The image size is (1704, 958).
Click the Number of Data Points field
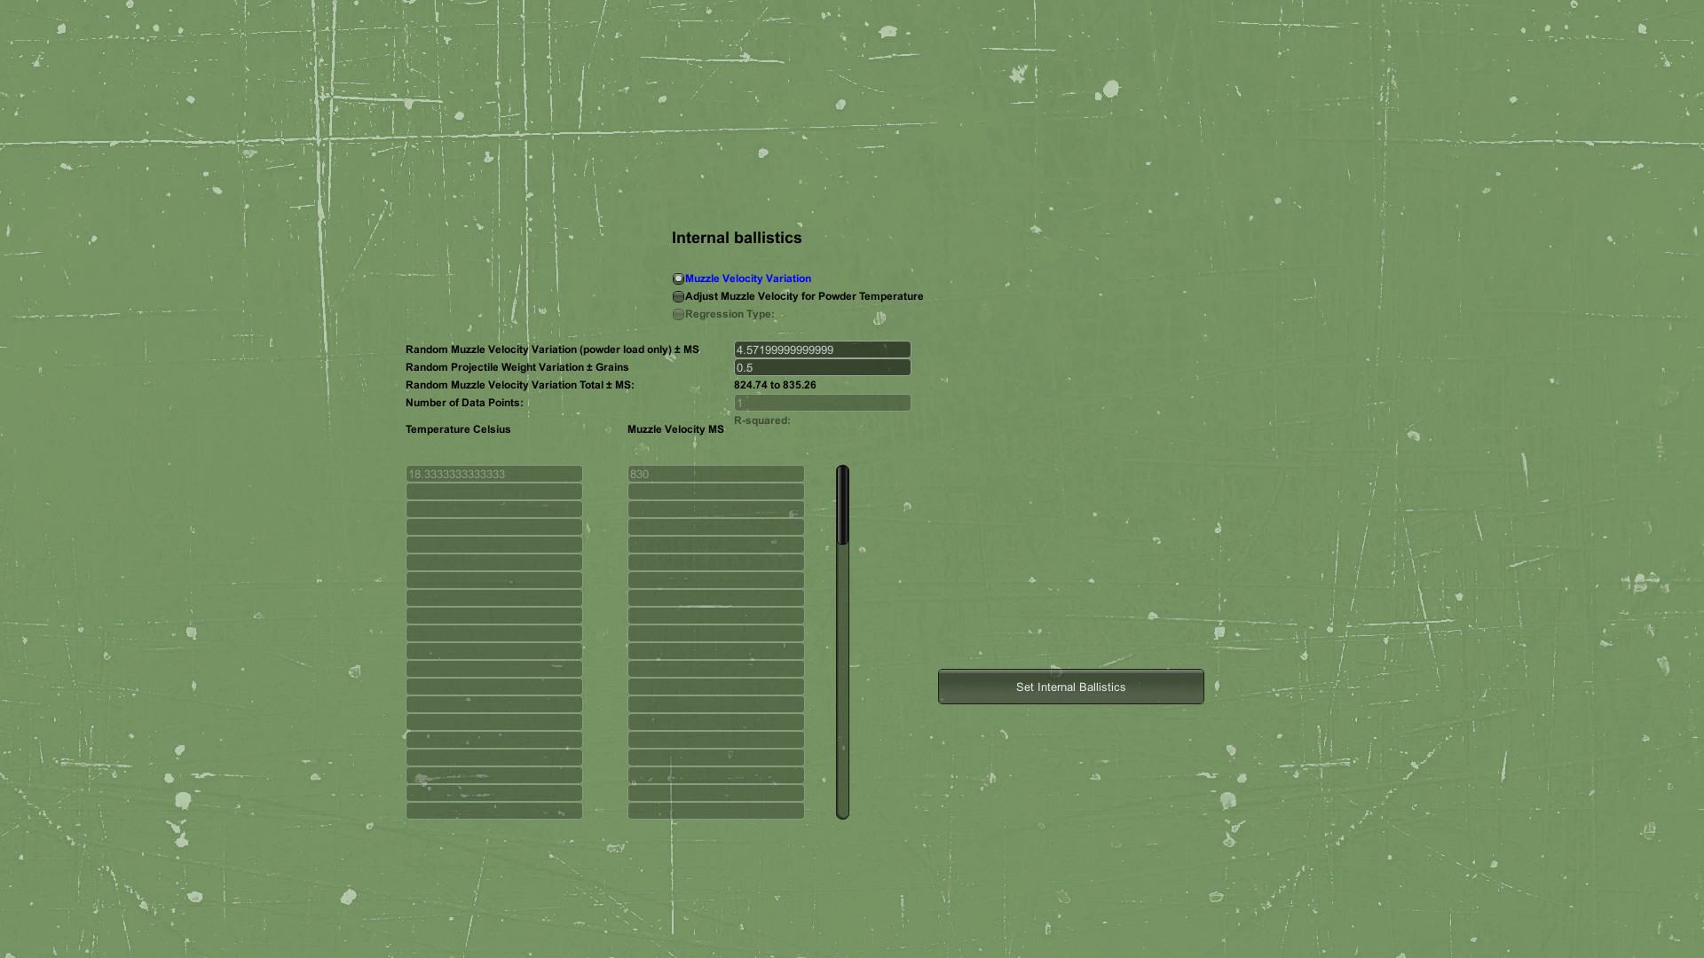(x=822, y=403)
